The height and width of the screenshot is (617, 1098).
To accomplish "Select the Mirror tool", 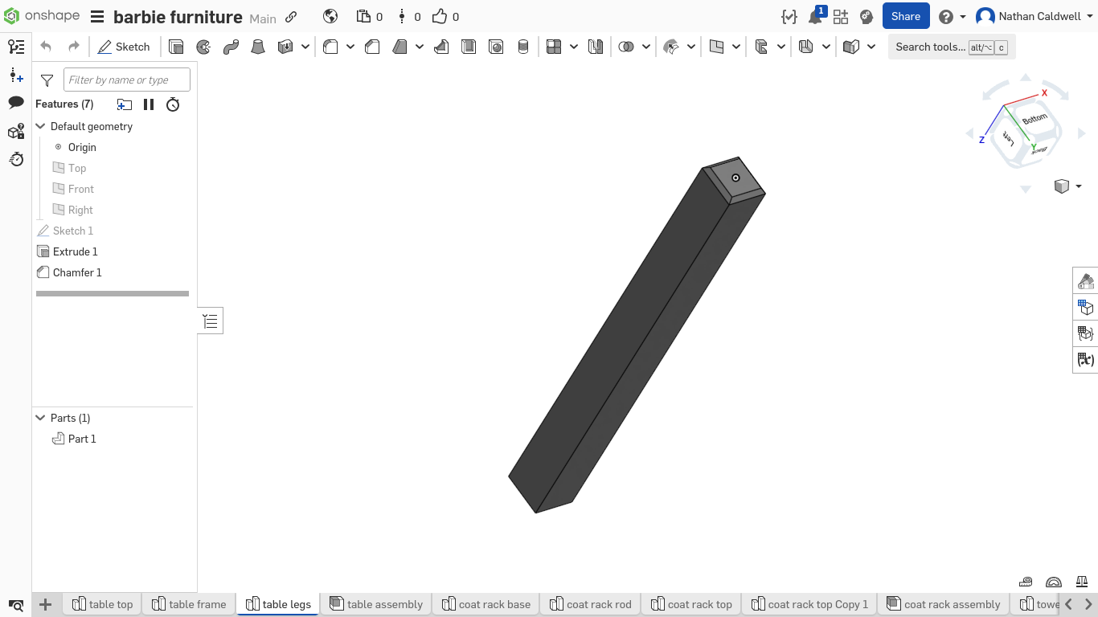I will (596, 47).
